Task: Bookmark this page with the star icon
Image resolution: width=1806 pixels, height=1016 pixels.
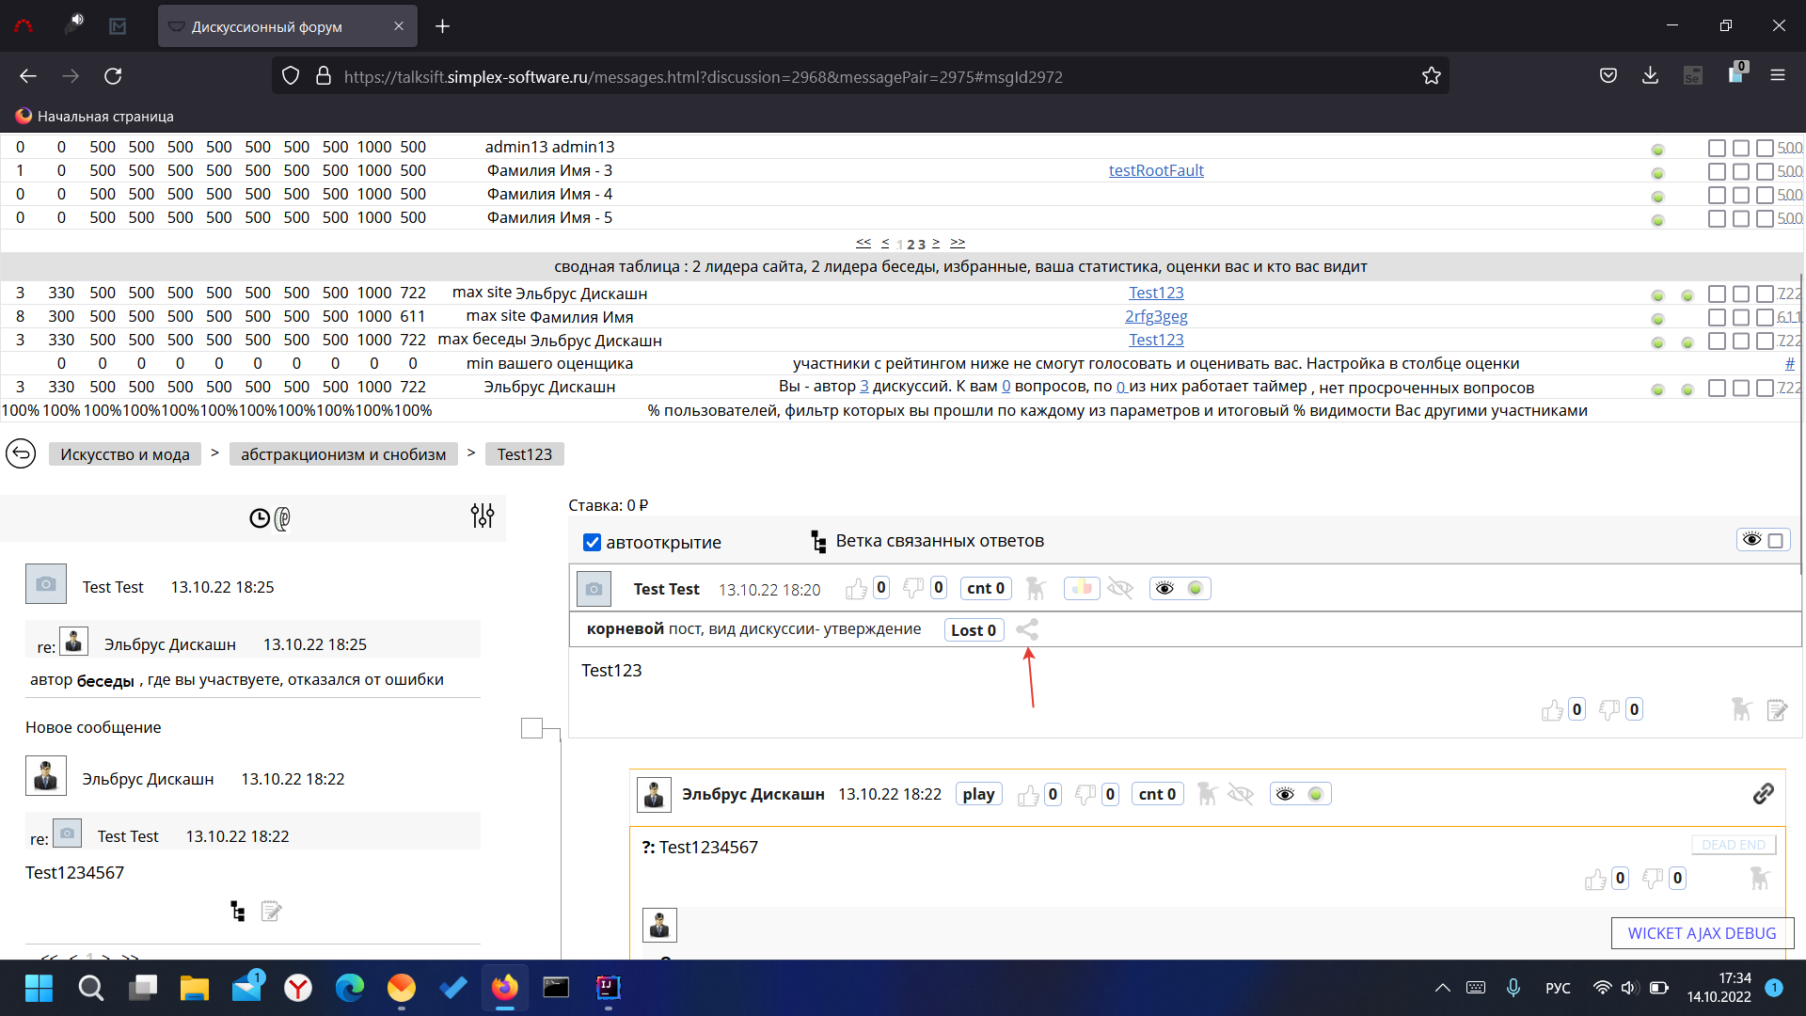Action: pos(1432,76)
